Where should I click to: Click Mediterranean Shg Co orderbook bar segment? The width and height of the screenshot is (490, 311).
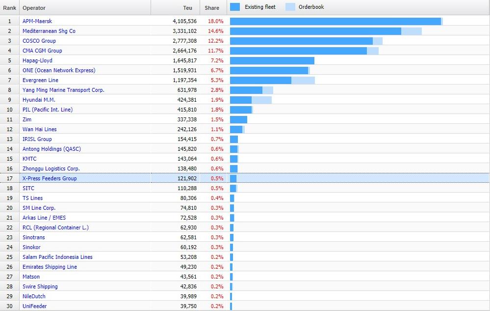click(412, 31)
